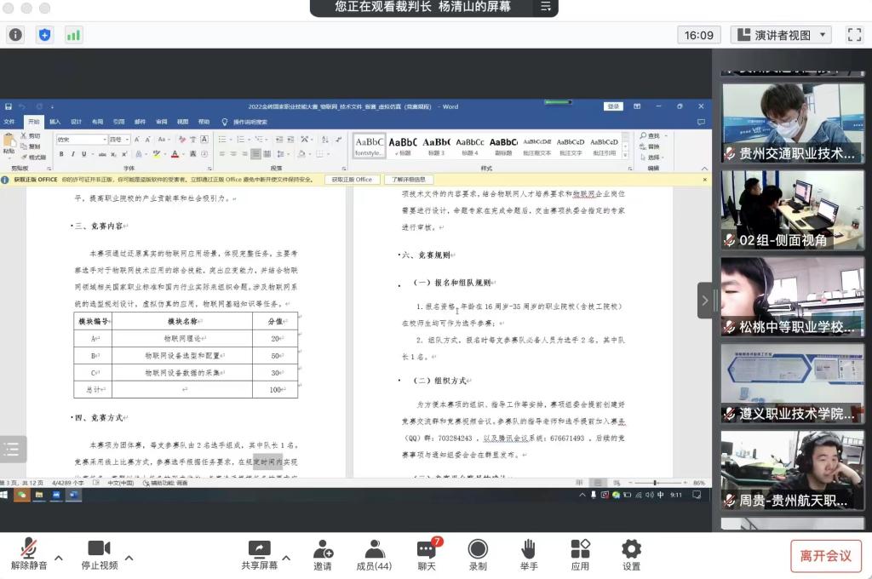Save the document with the save icon
This screenshot has width=872, height=579.
click(x=9, y=106)
